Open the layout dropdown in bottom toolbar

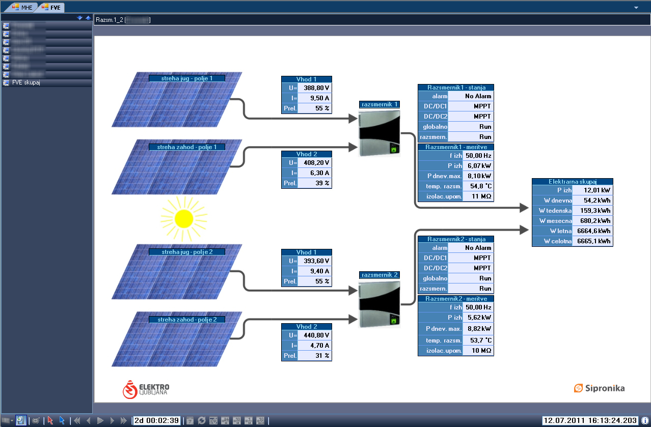[7, 420]
